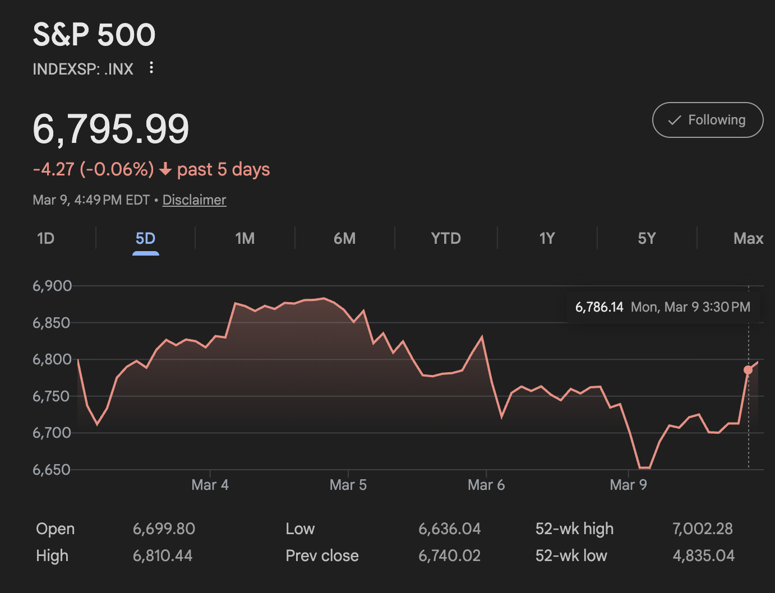This screenshot has height=593, width=775.
Task: Click the currently active 5D tab
Action: (145, 238)
